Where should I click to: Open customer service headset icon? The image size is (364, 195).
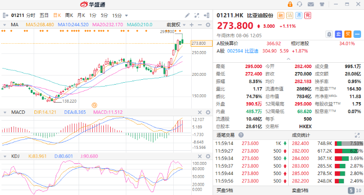click(300, 4)
